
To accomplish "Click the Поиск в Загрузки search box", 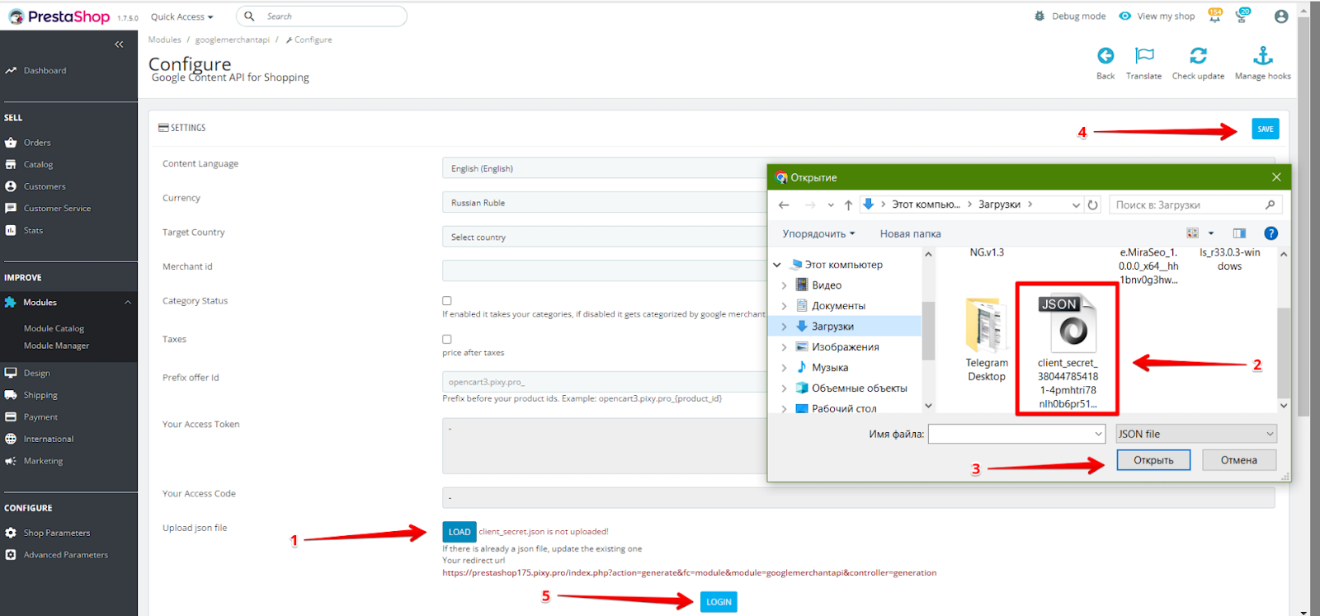I will coord(1195,205).
